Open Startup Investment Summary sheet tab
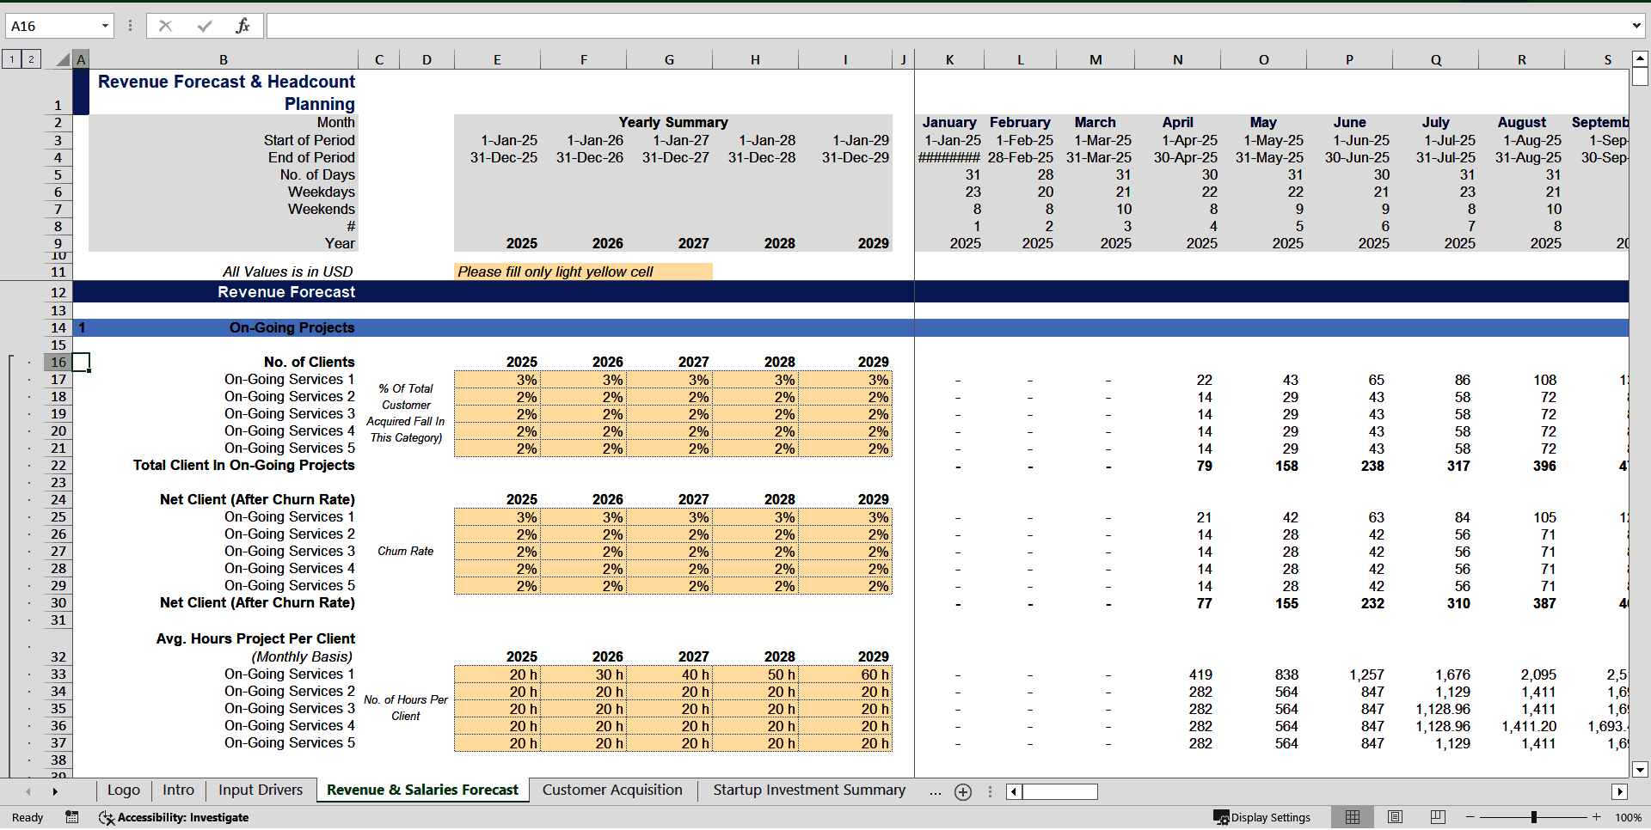This screenshot has height=830, width=1651. pos(809,790)
